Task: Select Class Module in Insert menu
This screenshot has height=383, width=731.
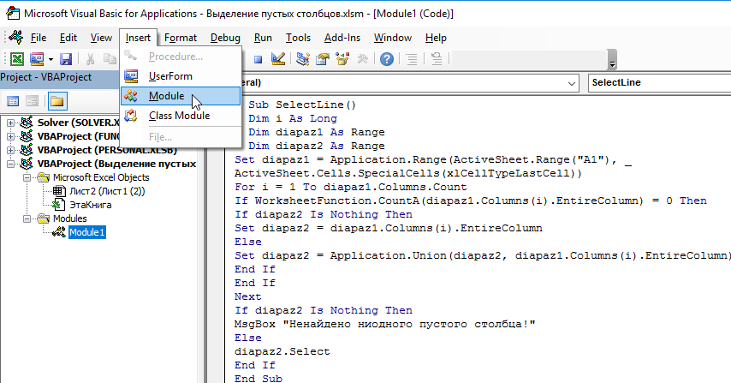Action: click(178, 116)
